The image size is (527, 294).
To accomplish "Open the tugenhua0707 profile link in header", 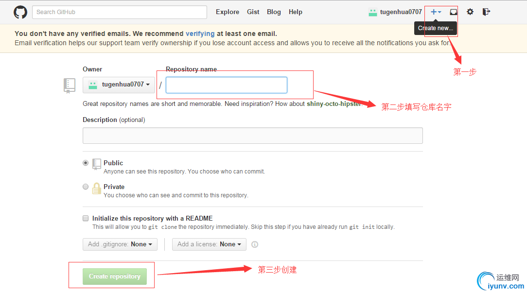I will (401, 12).
